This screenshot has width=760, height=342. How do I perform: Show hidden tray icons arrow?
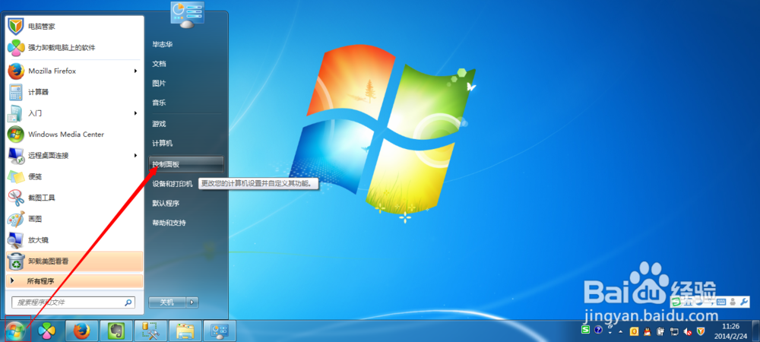620,332
